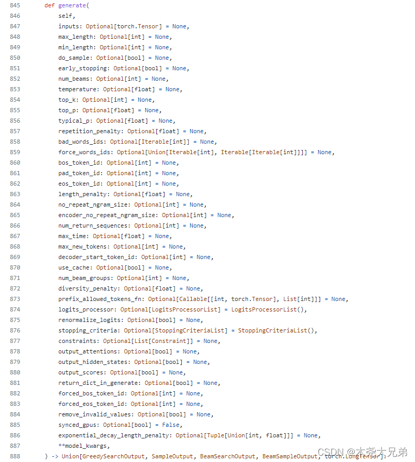
Task: Click 'repetition_penalty' parameter name
Action: [x=89, y=131]
